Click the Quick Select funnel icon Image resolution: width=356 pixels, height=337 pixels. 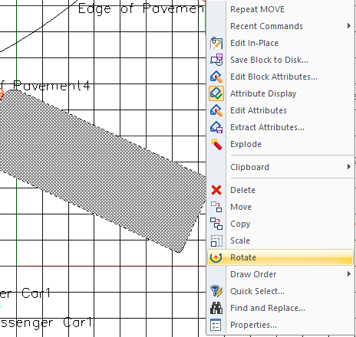pos(216,291)
